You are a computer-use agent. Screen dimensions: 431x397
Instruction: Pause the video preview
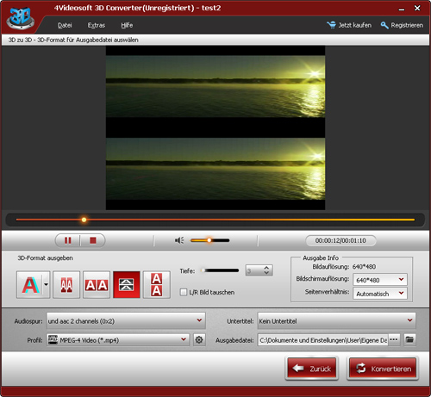pos(67,240)
